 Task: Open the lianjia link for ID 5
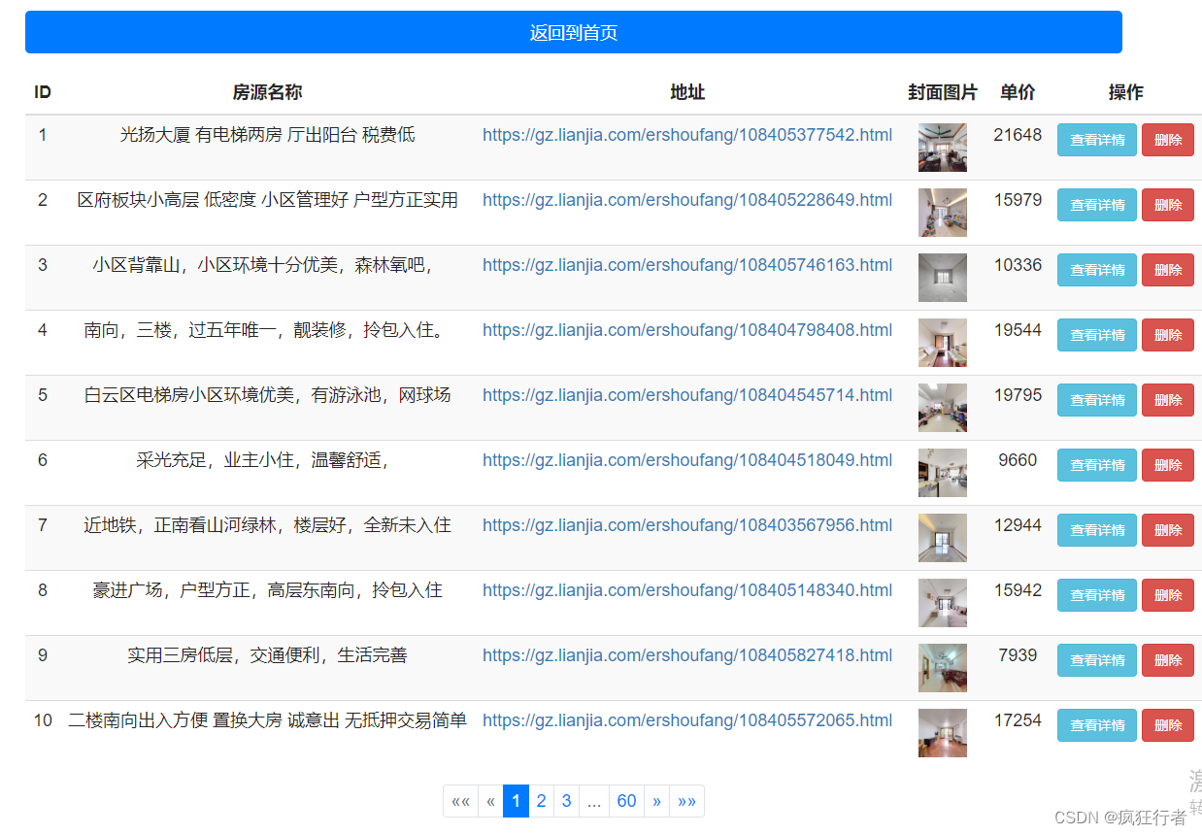pyautogui.click(x=687, y=395)
